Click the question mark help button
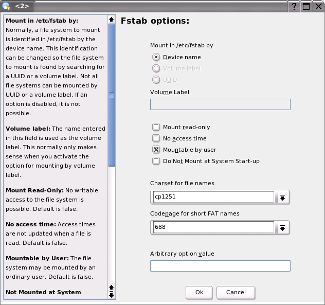This screenshot has height=305, width=325. coord(294,6)
